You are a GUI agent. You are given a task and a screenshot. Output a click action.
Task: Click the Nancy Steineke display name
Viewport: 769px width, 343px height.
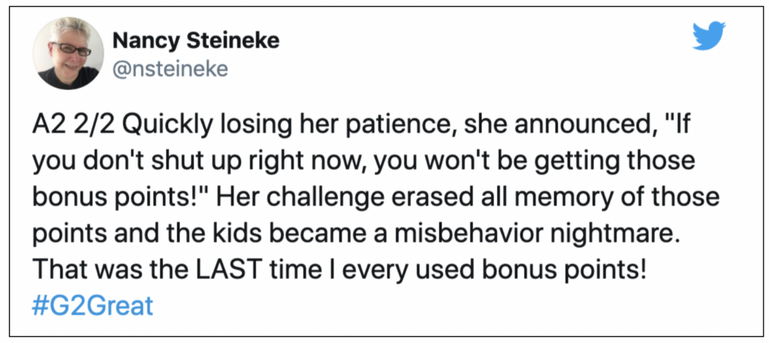(196, 41)
